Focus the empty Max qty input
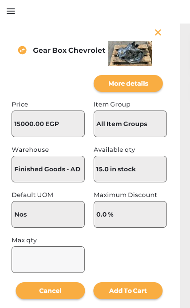Viewport: 190px width, 308px height. click(48, 260)
